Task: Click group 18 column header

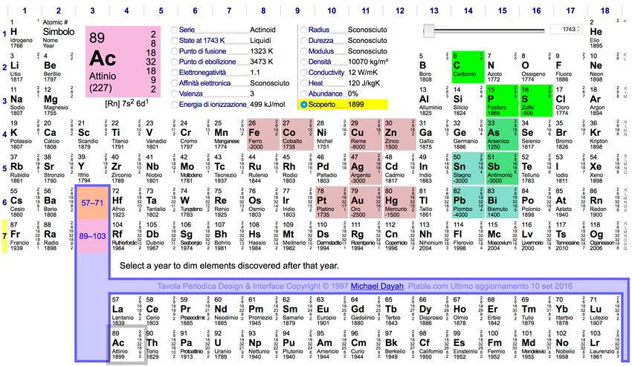Action: click(x=604, y=10)
